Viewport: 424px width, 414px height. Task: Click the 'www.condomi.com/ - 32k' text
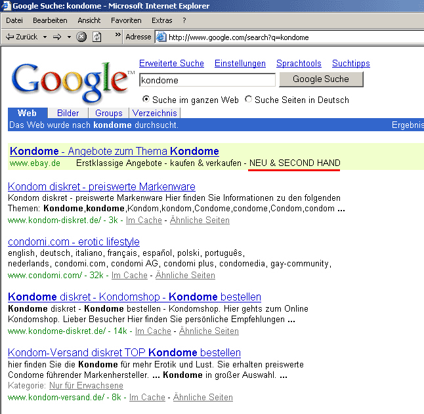56,276
